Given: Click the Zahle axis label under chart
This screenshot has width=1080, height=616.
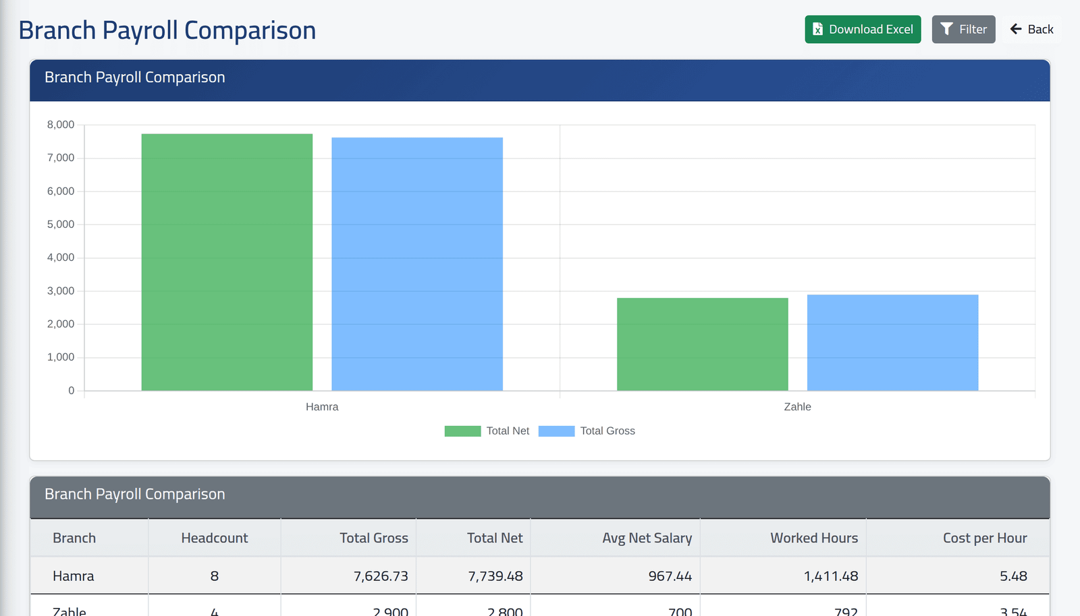Looking at the screenshot, I should pos(797,407).
